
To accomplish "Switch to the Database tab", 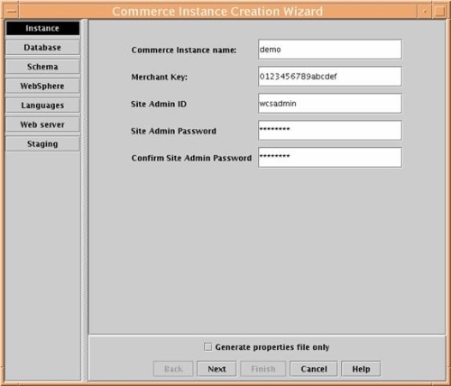I will [x=42, y=48].
